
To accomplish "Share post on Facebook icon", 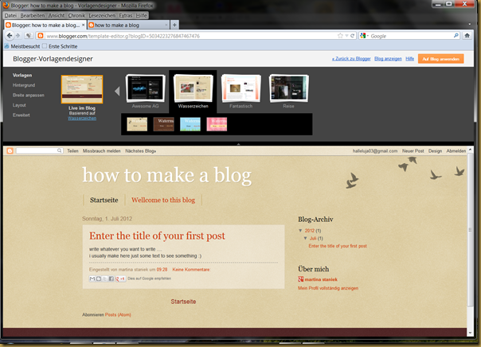I will pos(111,279).
